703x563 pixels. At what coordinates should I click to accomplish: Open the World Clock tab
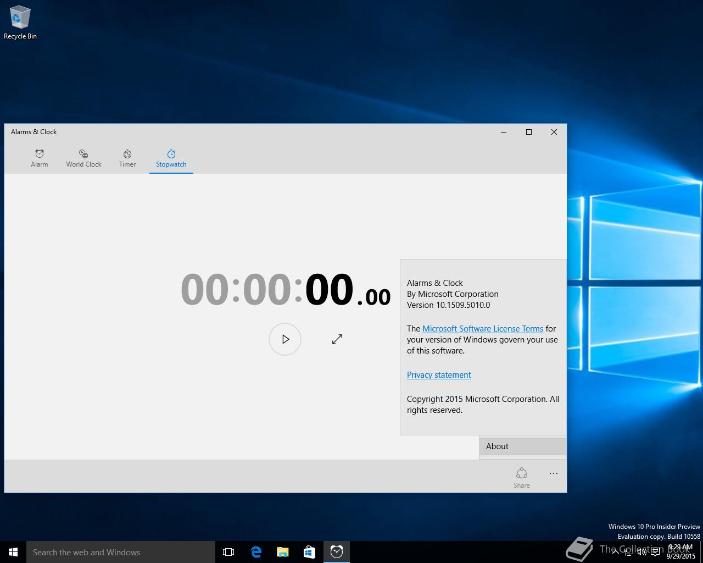(83, 158)
